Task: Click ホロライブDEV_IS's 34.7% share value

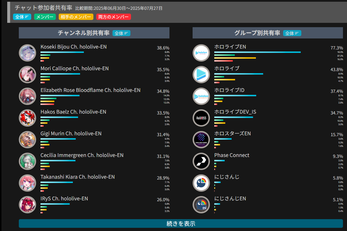Action: pyautogui.click(x=337, y=113)
